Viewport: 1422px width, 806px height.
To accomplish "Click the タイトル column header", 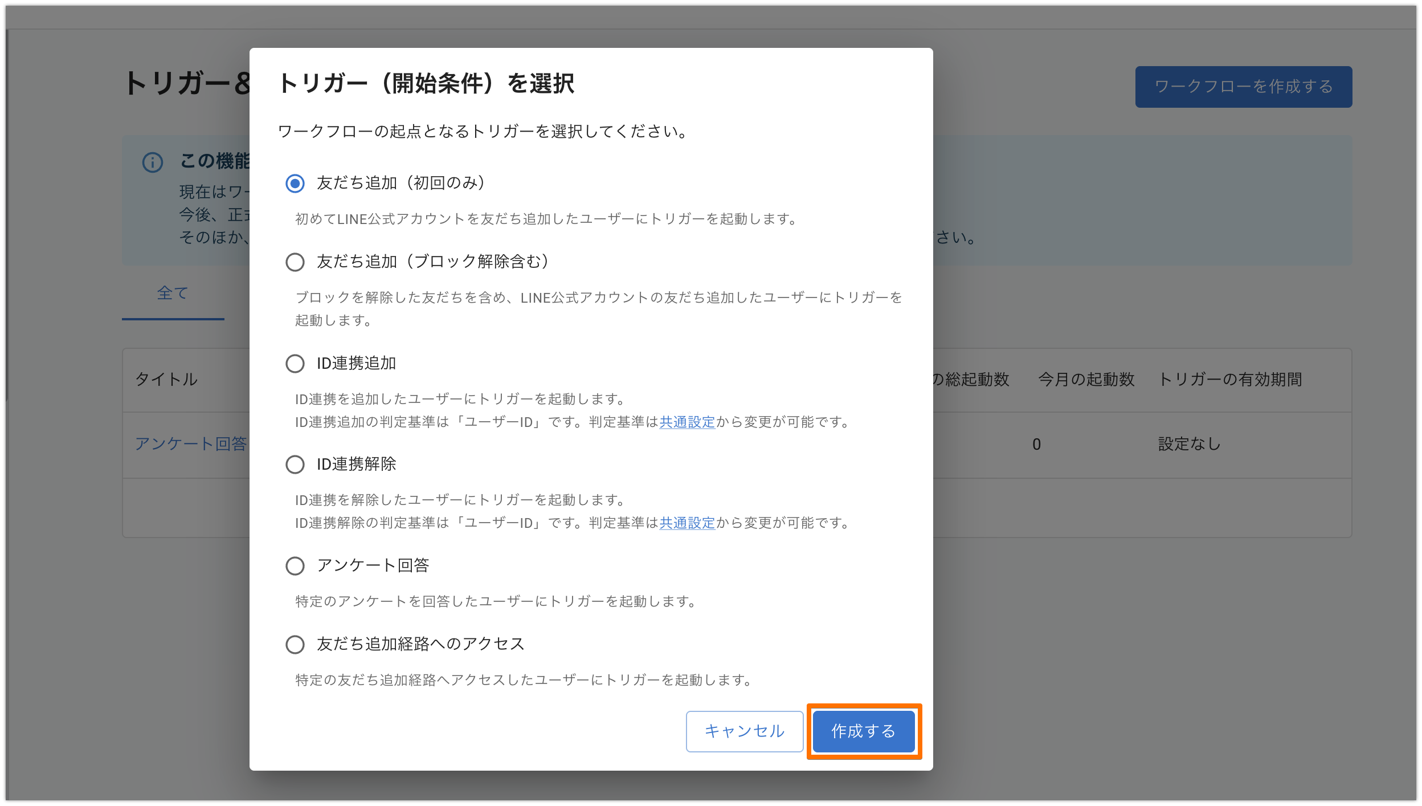I will coord(166,380).
